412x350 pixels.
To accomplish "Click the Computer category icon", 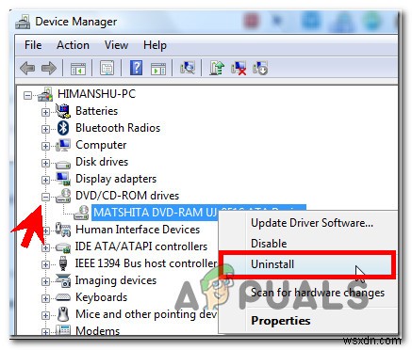I will pos(63,145).
